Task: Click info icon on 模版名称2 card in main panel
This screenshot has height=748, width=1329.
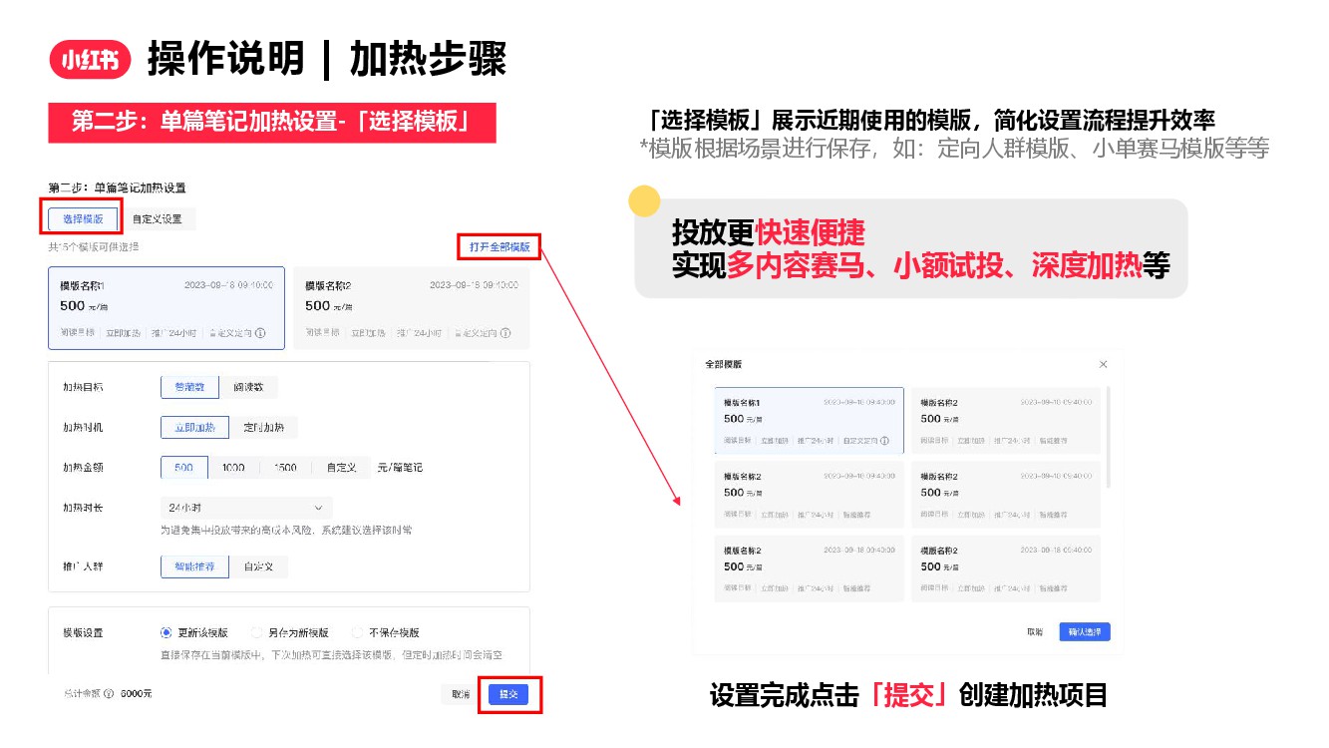Action: point(505,333)
